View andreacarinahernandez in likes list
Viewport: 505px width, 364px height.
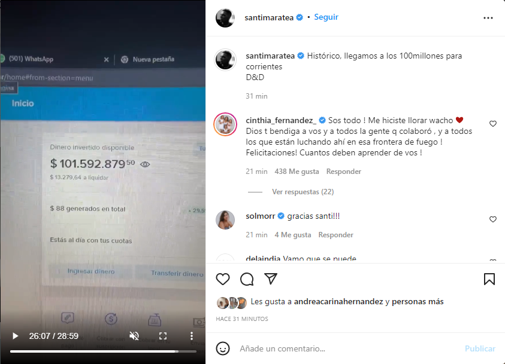338,302
